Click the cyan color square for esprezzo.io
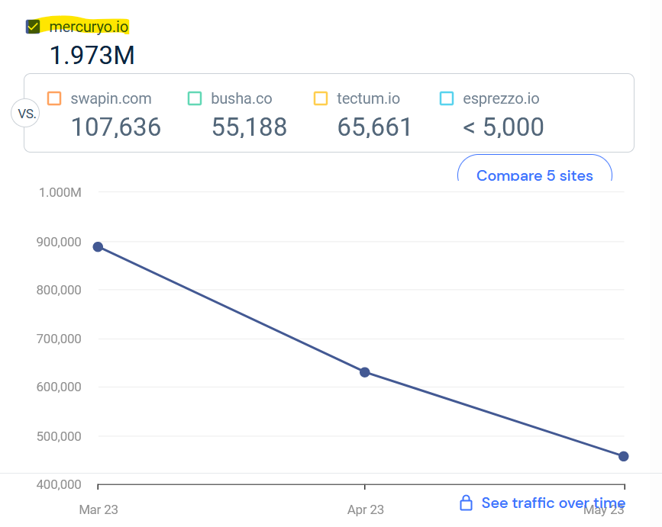 (447, 98)
